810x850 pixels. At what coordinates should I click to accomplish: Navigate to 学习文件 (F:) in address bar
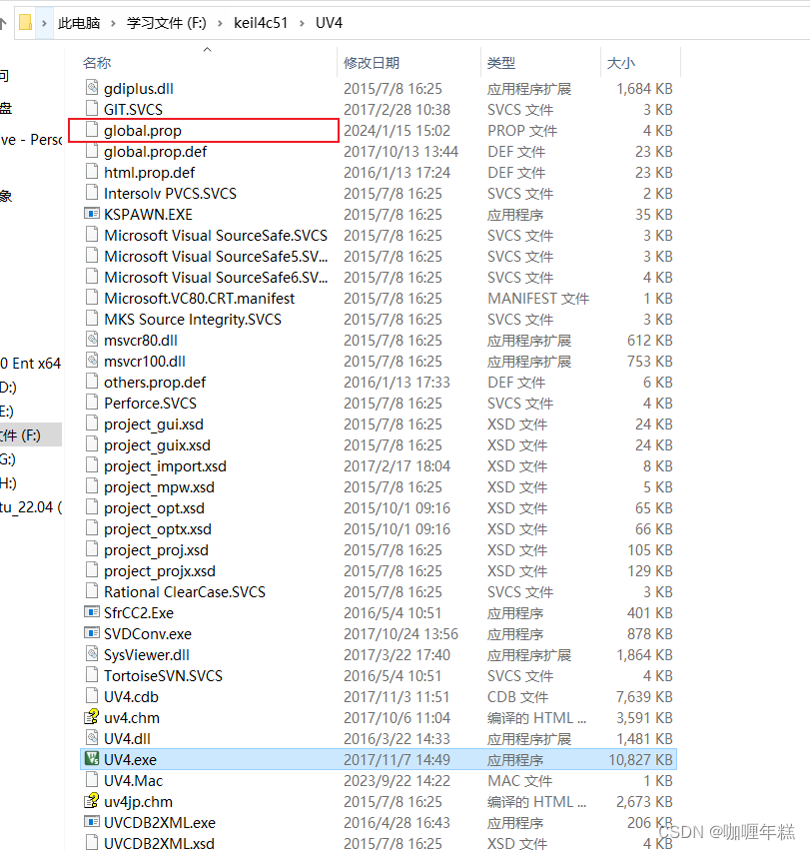[167, 23]
